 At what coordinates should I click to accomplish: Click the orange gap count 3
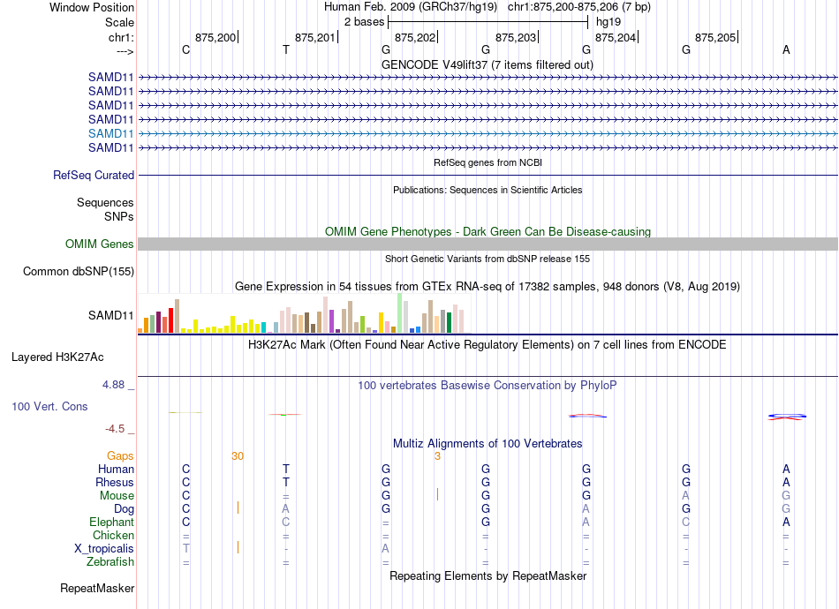438,456
